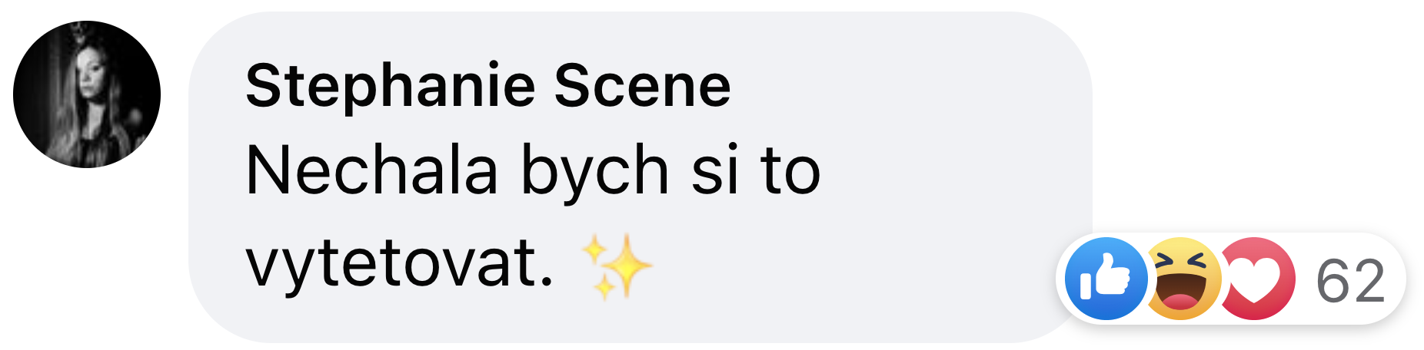Click the black-and-white circular avatar photo

87,94
